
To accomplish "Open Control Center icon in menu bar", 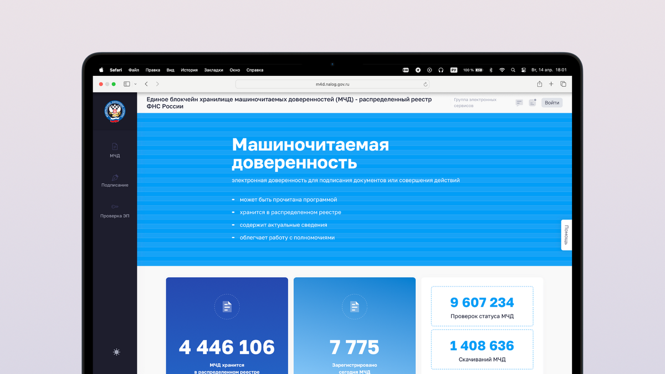I will click(x=523, y=70).
